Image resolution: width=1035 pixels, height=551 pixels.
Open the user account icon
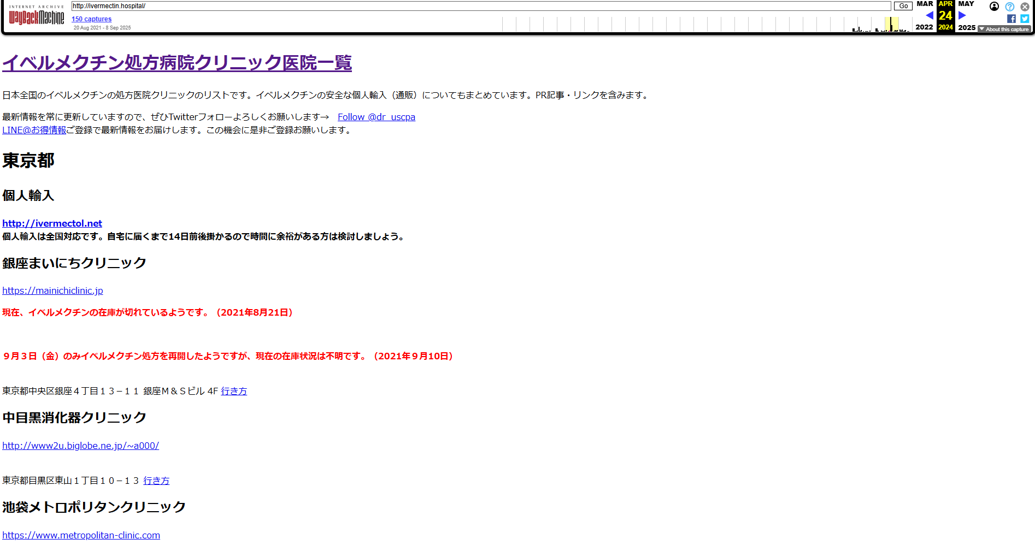click(994, 7)
